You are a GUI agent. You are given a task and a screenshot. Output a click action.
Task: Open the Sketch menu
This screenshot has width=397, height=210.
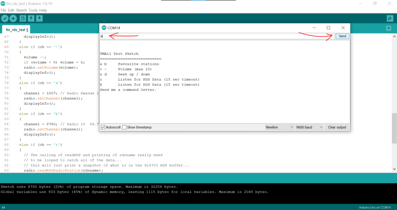click(21, 10)
